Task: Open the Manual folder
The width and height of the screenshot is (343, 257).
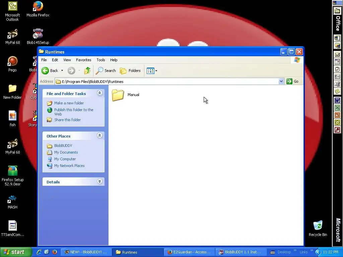Action: pyautogui.click(x=126, y=95)
